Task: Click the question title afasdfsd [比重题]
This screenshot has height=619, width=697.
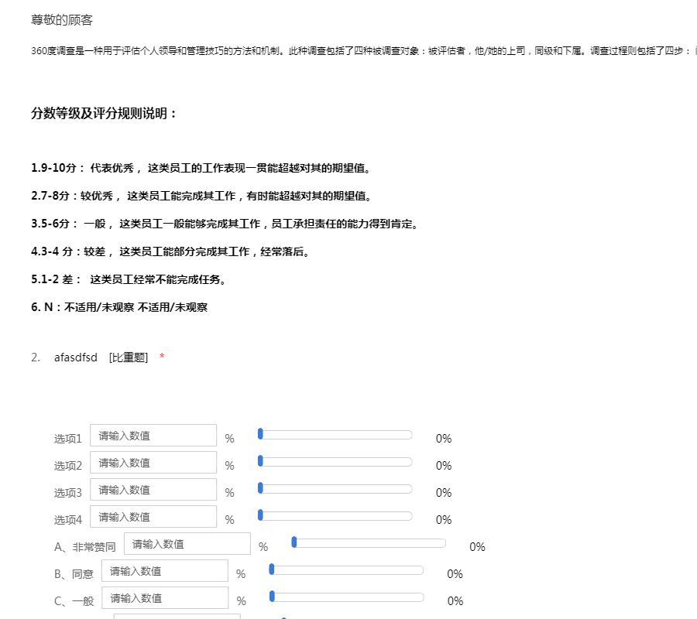Action: tap(101, 357)
